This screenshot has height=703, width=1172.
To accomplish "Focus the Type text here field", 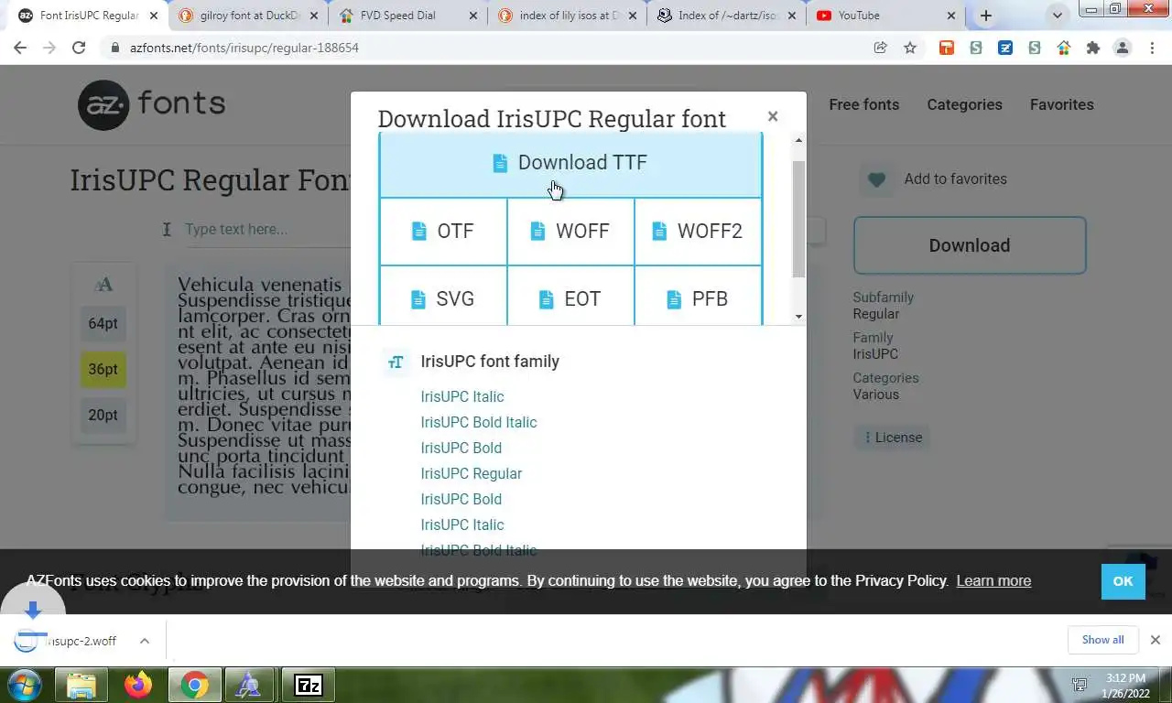I will 266,229.
